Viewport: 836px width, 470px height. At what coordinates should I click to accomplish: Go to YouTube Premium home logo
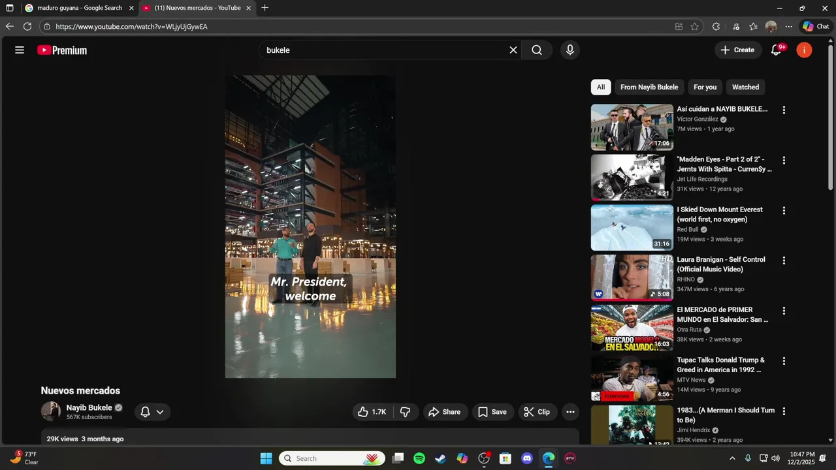coord(62,50)
